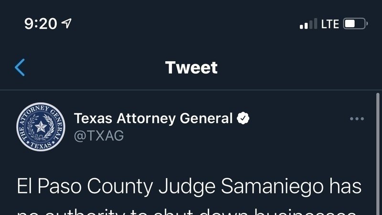Tap the back chevron arrow
Screen dimensions: 382x215
[20, 67]
